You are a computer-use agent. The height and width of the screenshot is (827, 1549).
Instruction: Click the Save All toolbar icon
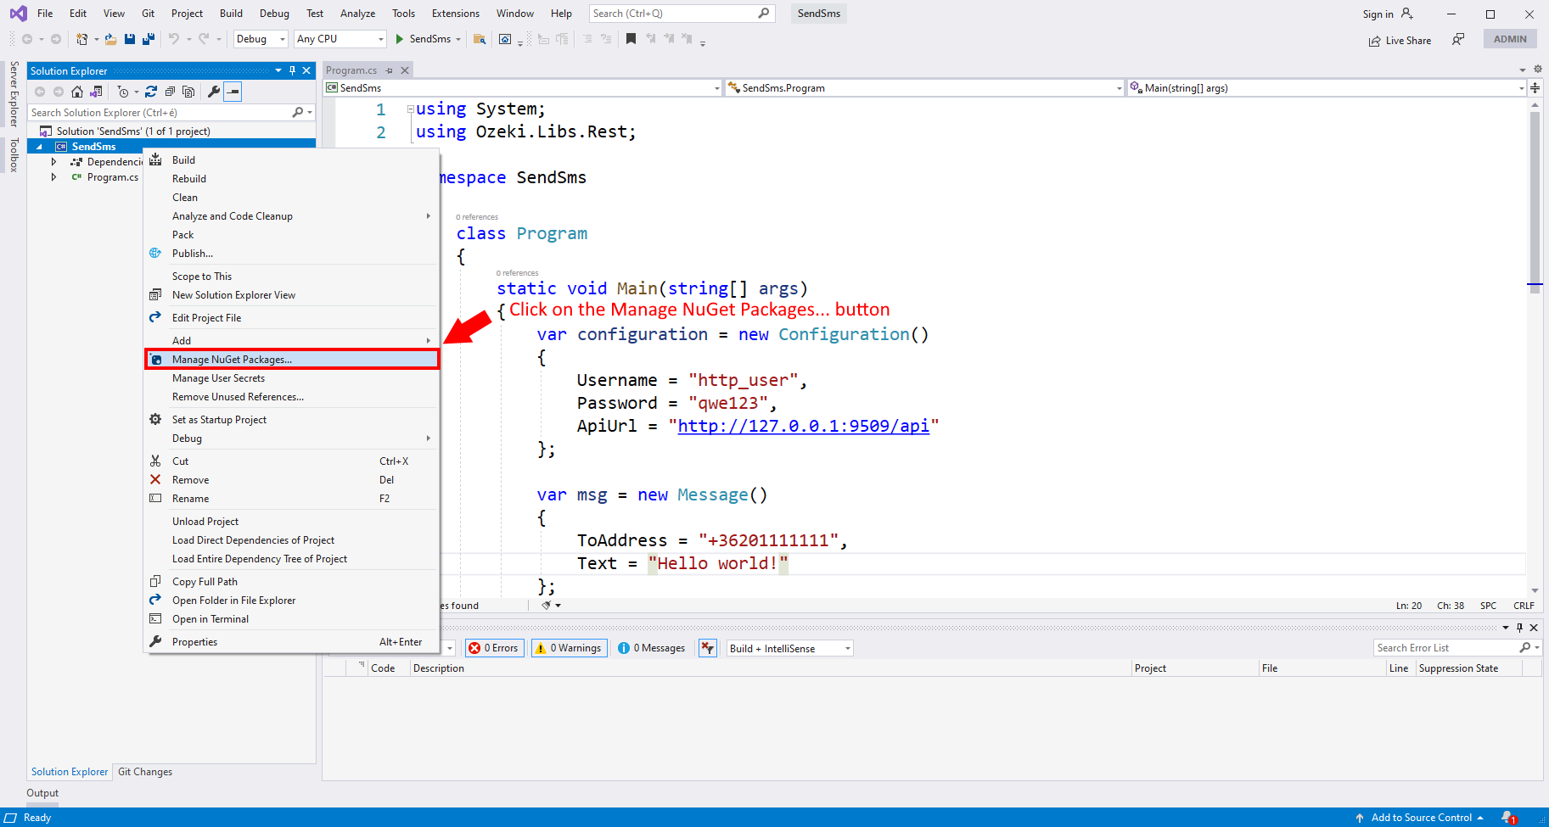click(149, 39)
